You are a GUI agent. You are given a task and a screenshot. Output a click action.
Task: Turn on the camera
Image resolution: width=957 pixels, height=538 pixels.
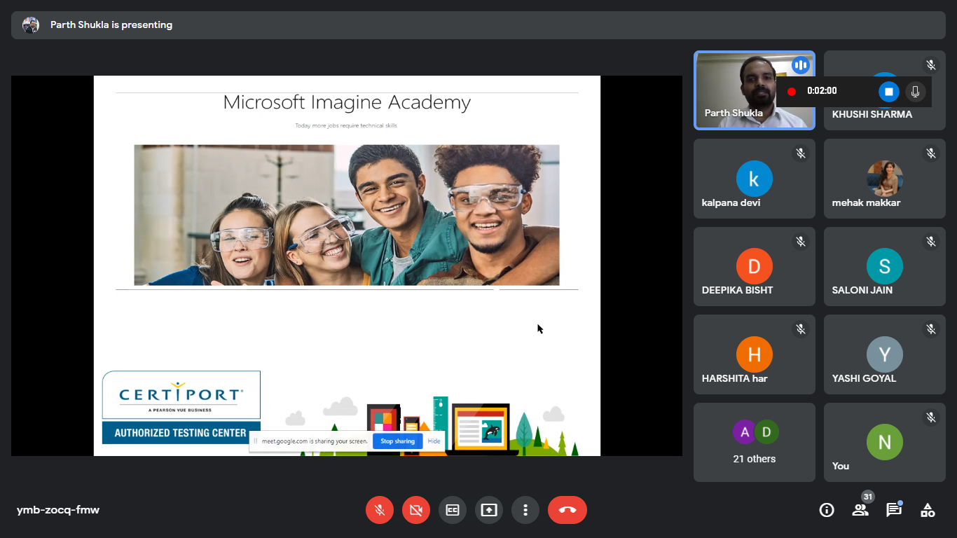(416, 510)
